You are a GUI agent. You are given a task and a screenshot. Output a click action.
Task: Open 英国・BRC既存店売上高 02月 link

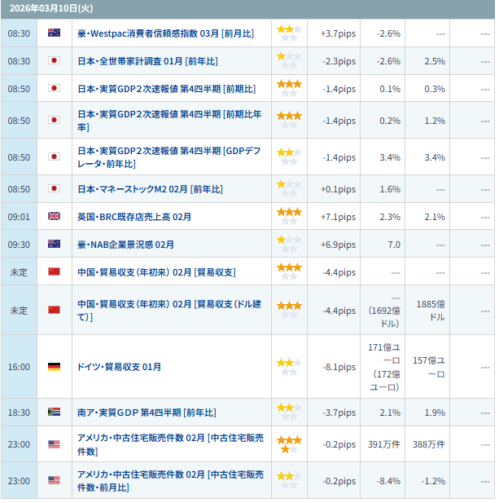point(134,217)
